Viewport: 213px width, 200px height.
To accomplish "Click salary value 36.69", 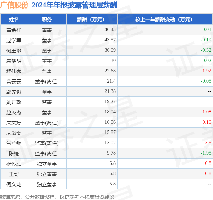I will 110,50.
